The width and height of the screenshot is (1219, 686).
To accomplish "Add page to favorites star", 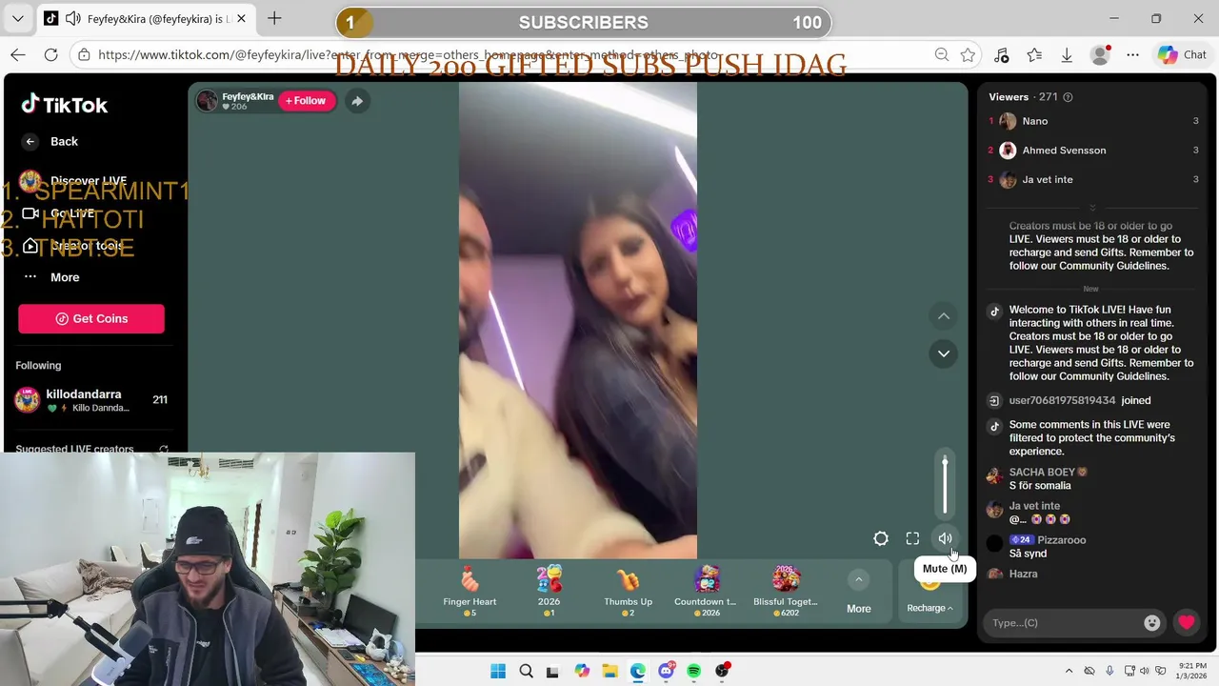I will click(x=969, y=55).
